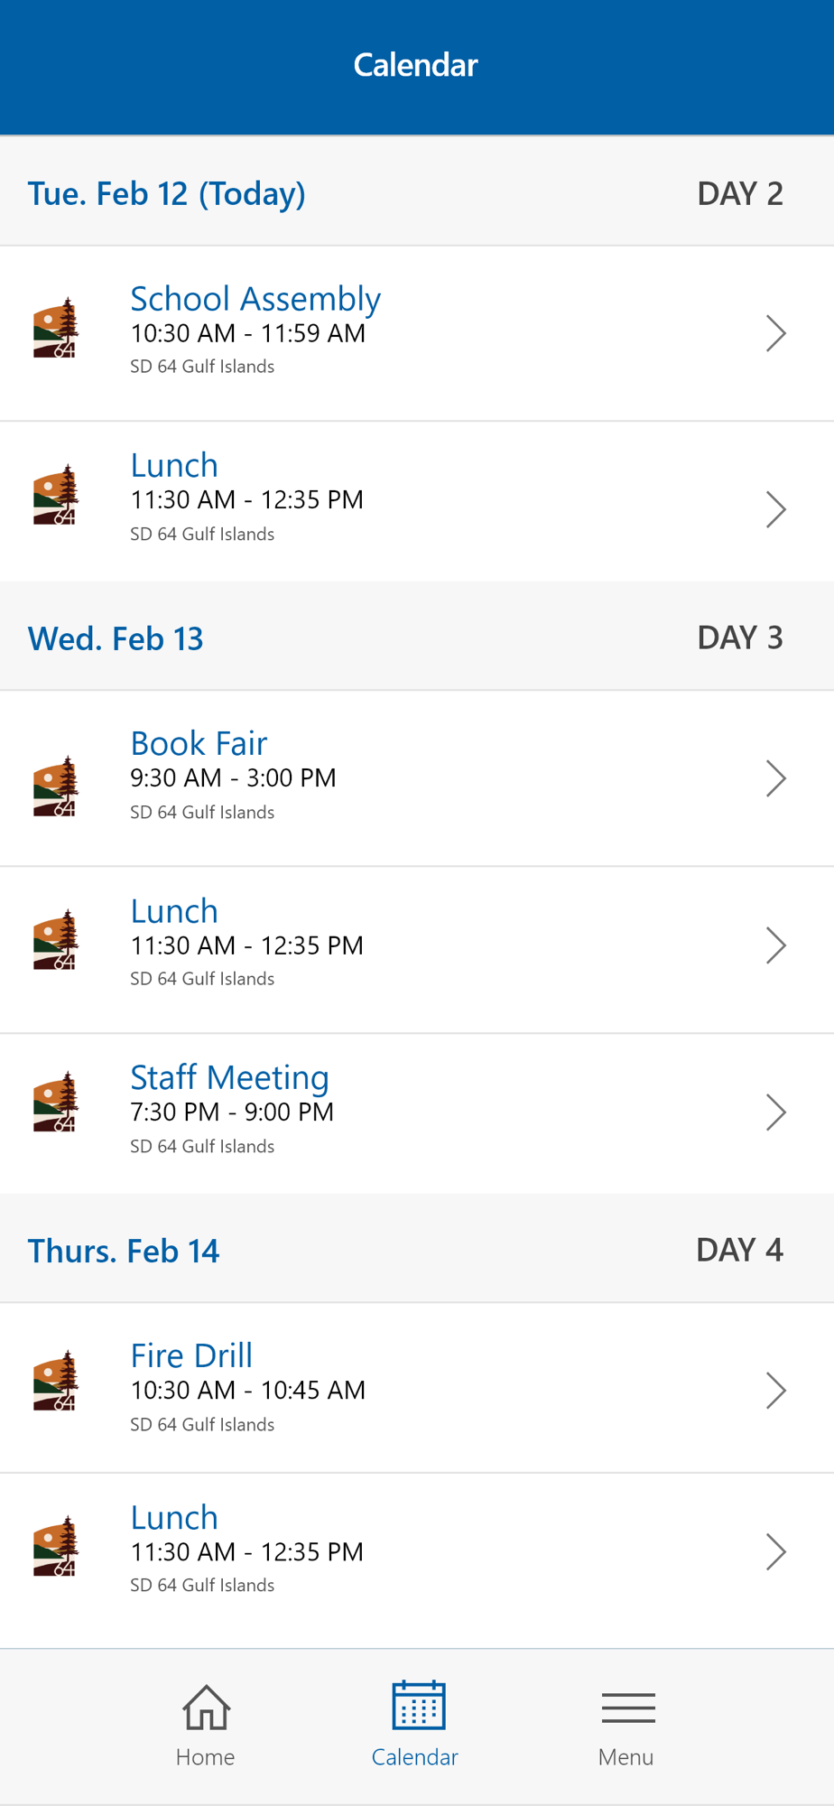This screenshot has width=834, height=1806.
Task: Tap the DAY 4 label
Action: pos(739,1250)
